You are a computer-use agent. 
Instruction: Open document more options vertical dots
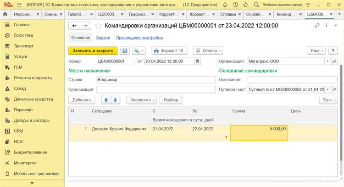point(326,25)
